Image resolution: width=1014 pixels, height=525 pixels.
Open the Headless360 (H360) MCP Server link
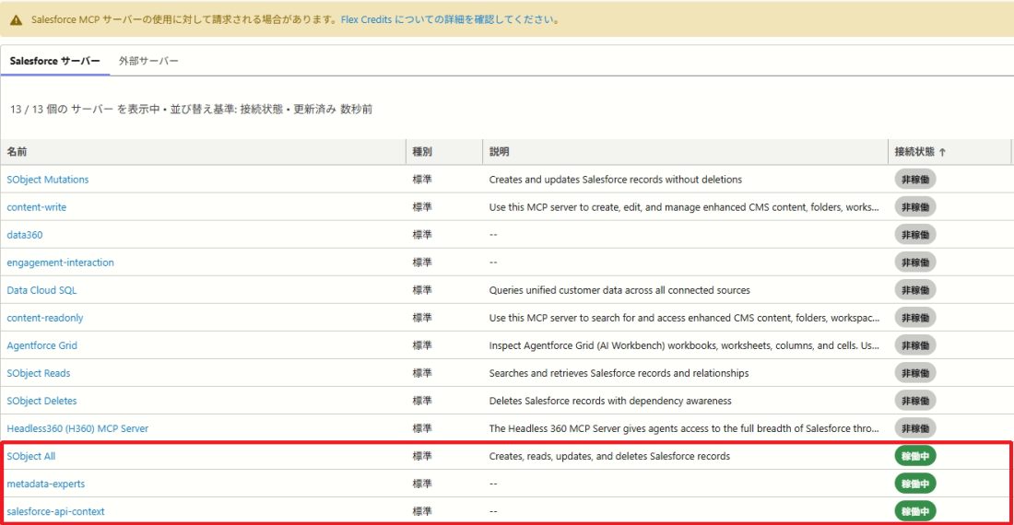coord(77,429)
